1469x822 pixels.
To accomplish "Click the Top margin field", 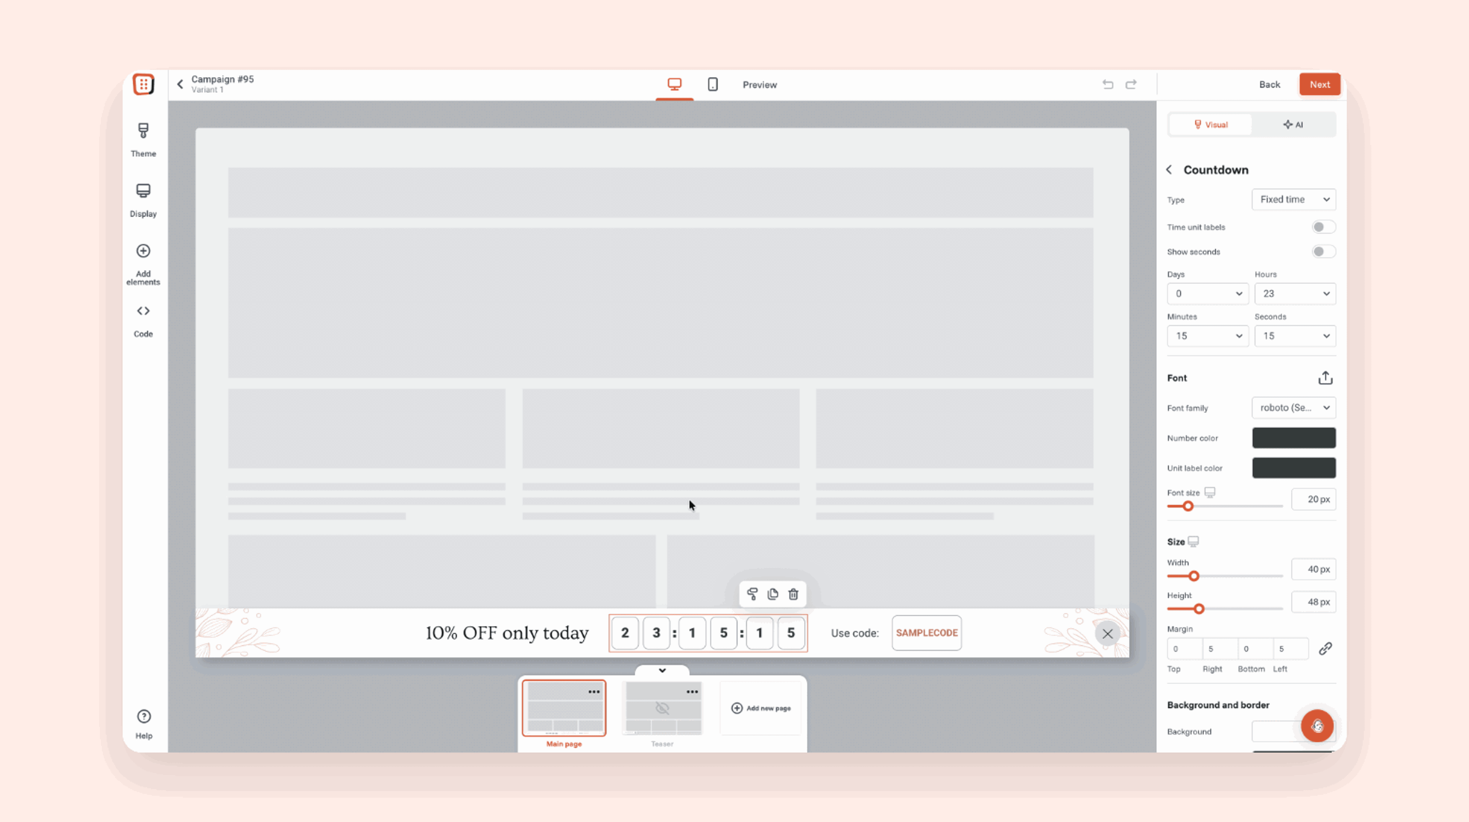I will coord(1184,649).
